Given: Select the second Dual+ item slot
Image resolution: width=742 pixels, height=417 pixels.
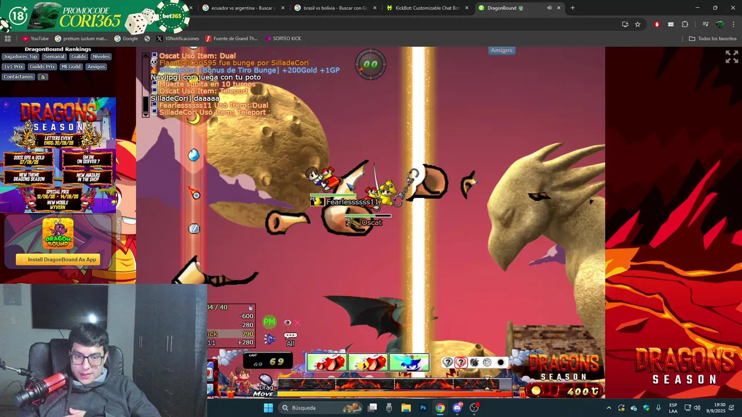Looking at the screenshot, I should [x=368, y=363].
